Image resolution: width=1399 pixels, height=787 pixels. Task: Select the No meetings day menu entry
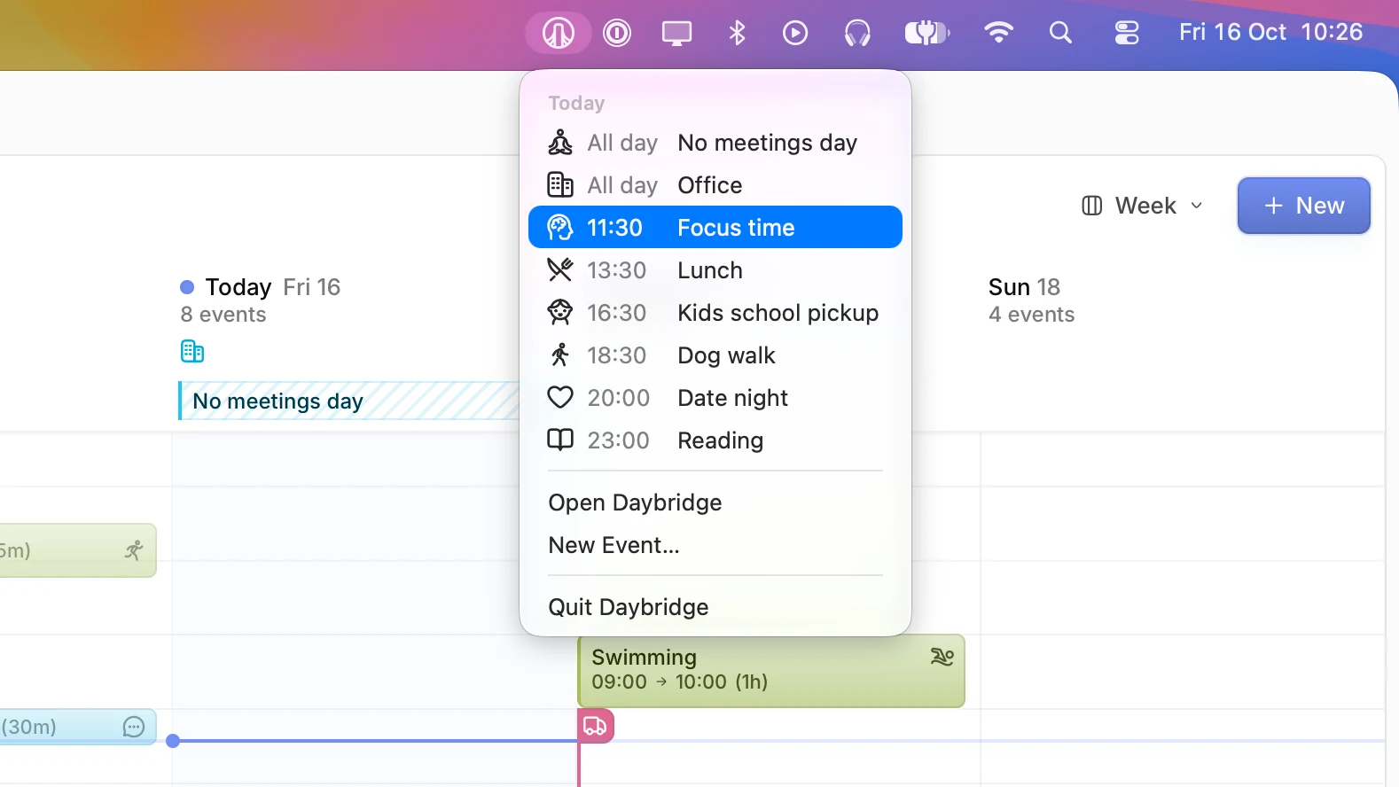pos(715,143)
